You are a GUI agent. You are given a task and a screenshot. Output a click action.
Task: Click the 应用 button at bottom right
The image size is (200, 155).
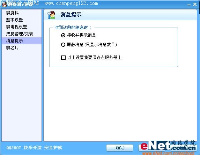coord(183,148)
